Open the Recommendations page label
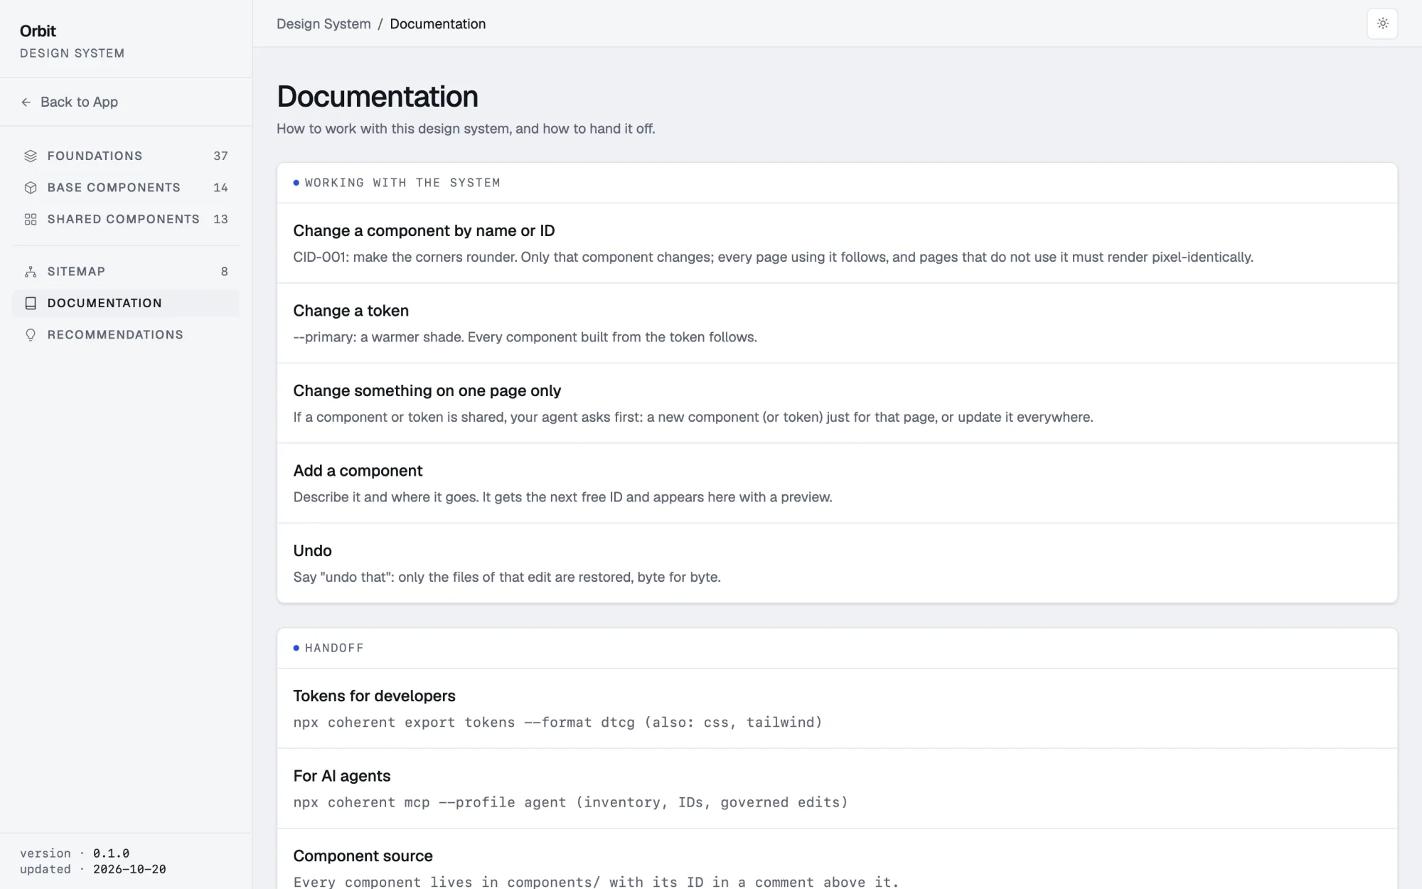 (115, 335)
